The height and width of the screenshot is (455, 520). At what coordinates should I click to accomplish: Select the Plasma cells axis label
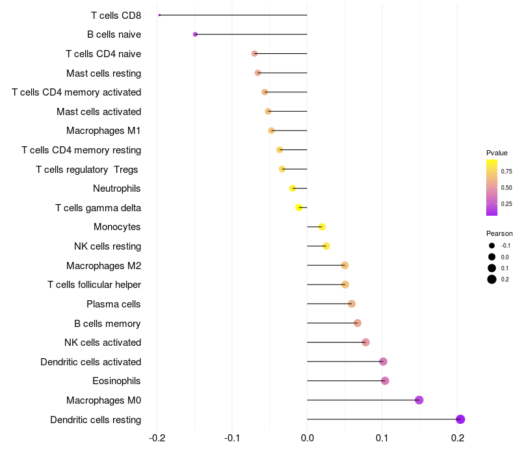(x=114, y=304)
